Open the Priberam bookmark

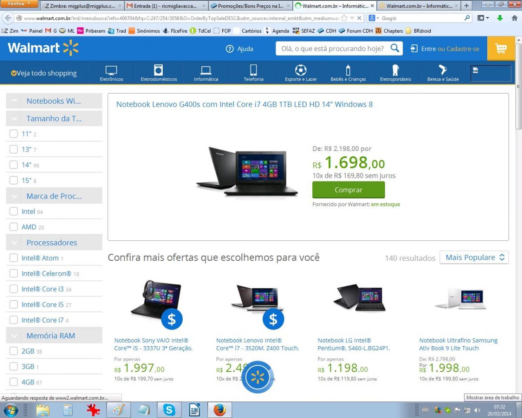point(91,31)
